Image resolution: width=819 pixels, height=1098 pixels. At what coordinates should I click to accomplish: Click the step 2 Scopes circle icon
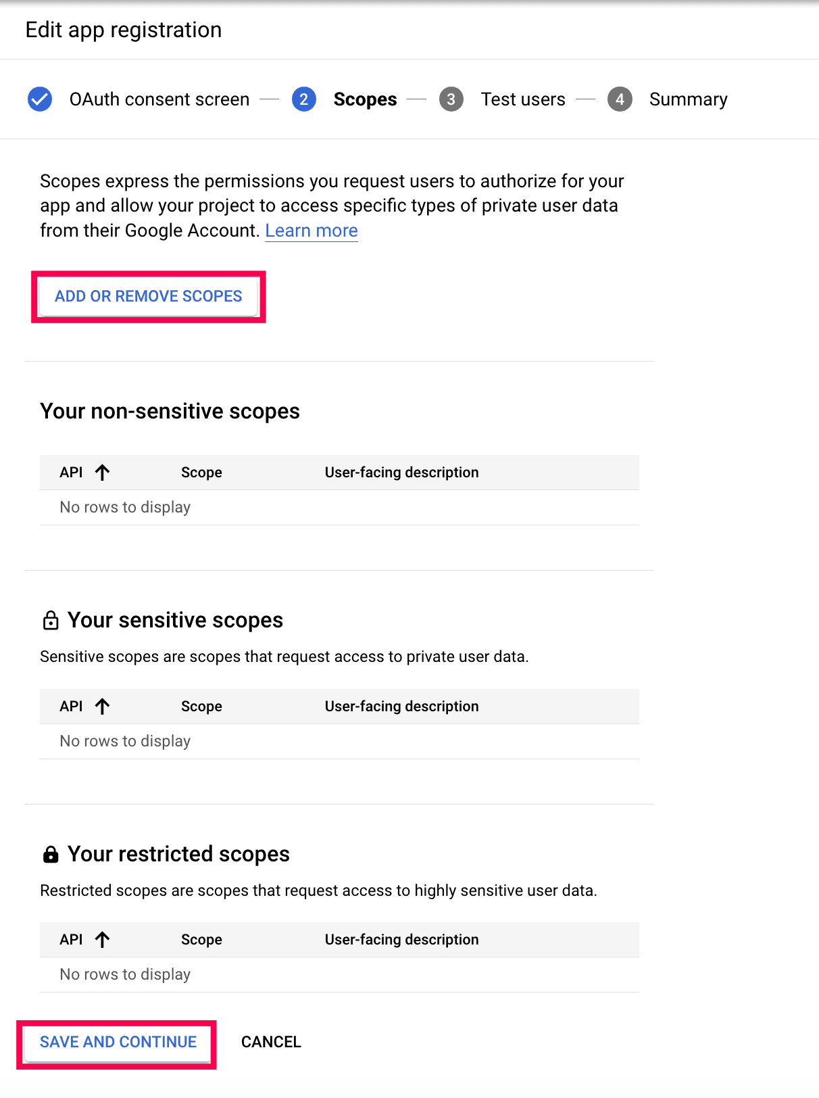[x=304, y=99]
